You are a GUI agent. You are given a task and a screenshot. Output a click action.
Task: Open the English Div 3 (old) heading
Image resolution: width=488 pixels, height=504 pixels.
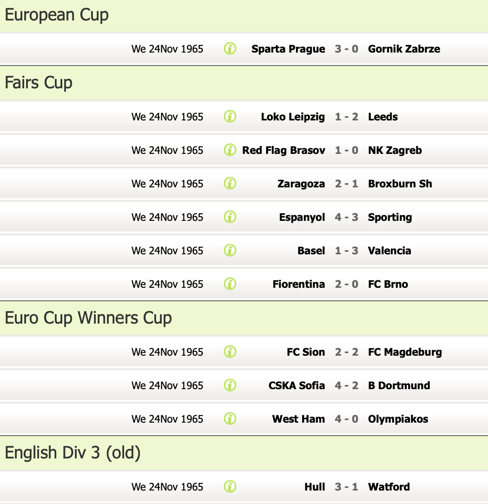[x=73, y=453]
